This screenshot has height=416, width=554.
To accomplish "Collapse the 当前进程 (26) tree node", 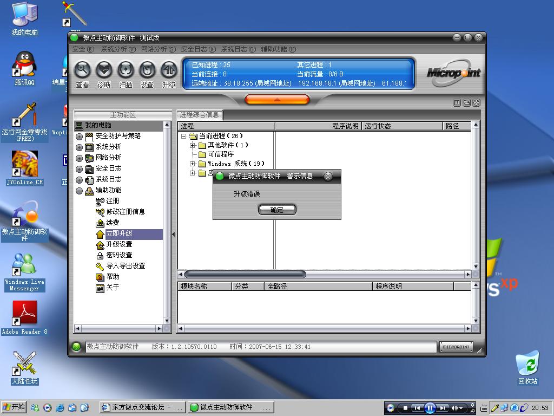I will tap(183, 136).
